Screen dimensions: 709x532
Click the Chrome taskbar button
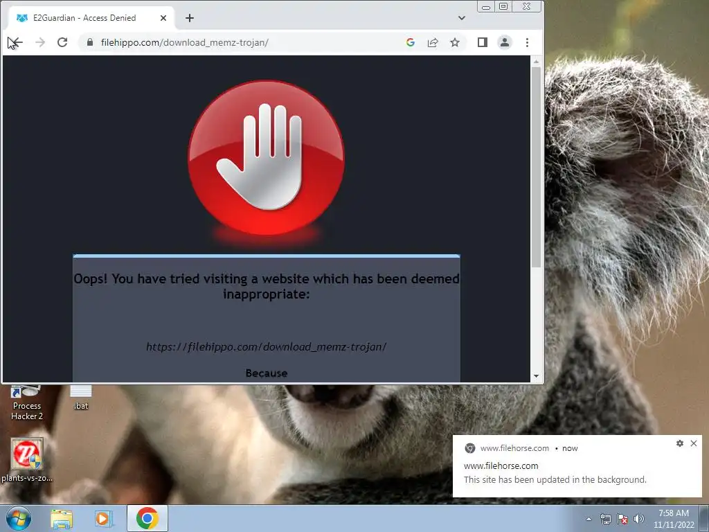[147, 518]
